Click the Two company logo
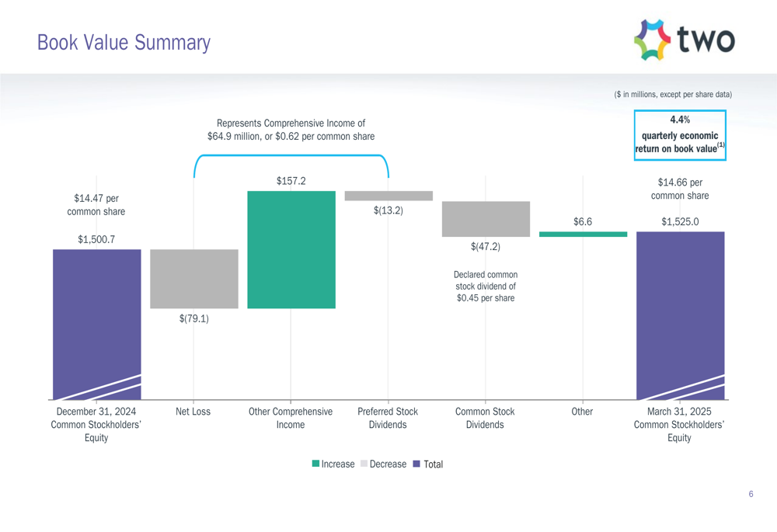Image resolution: width=777 pixels, height=532 pixels. click(685, 40)
